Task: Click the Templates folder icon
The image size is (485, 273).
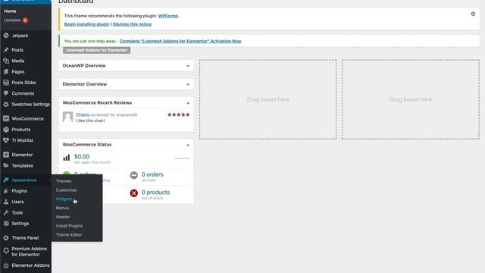Action: coord(6,165)
